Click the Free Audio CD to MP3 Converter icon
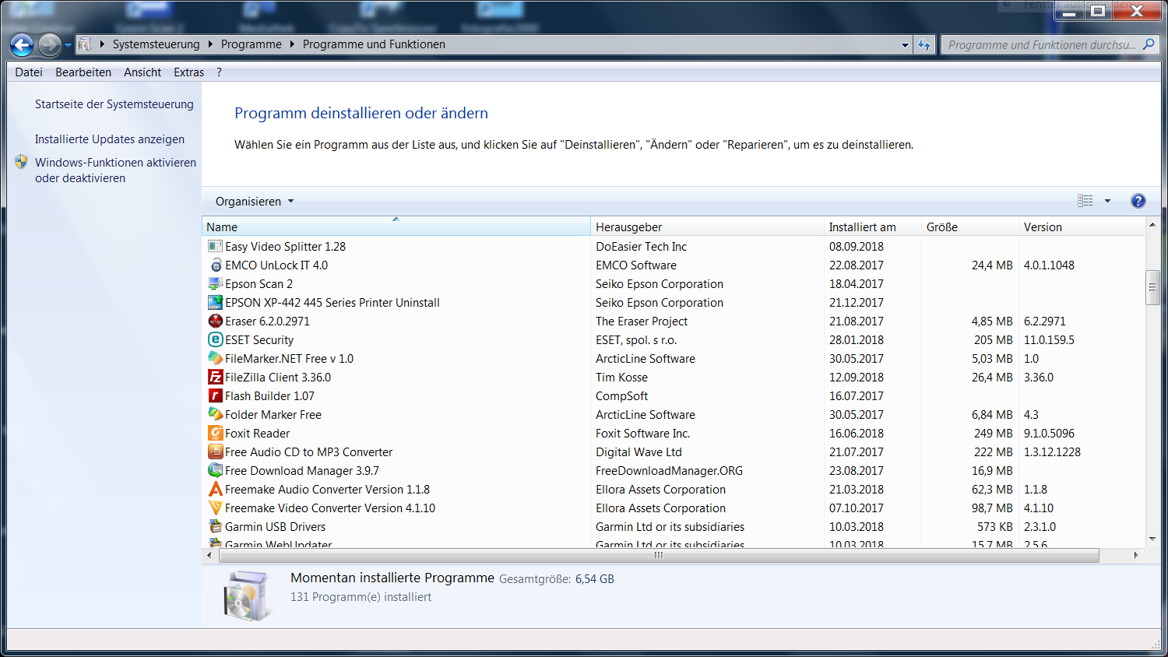This screenshot has height=657, width=1168. [216, 451]
